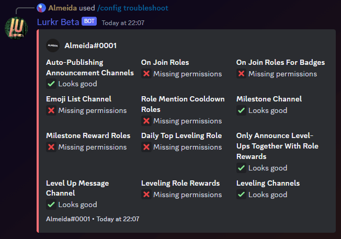The height and width of the screenshot is (239, 341).
Task: Click the embed footer Almeida#0001 timestamp
Action: [93, 219]
